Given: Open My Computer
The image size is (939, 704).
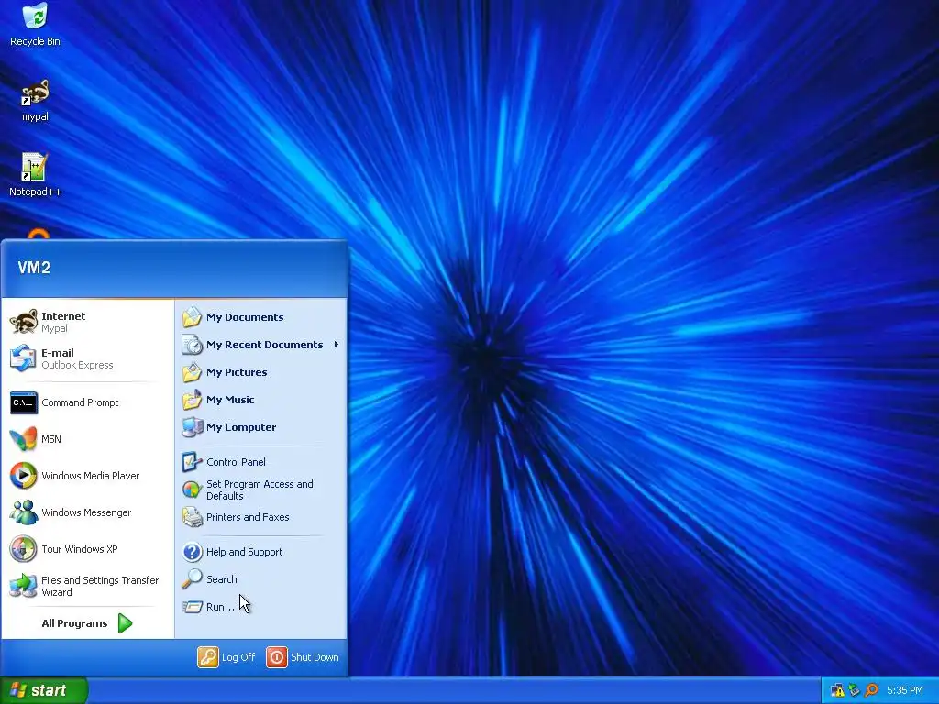Looking at the screenshot, I should [261, 427].
